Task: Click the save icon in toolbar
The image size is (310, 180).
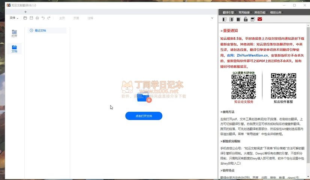Action: [x=31, y=18]
